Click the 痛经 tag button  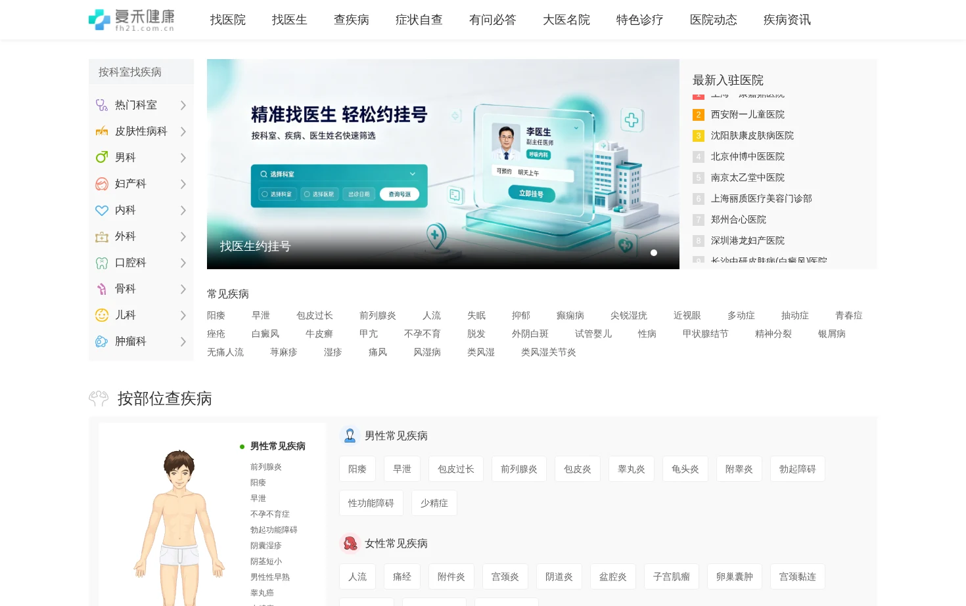[402, 576]
